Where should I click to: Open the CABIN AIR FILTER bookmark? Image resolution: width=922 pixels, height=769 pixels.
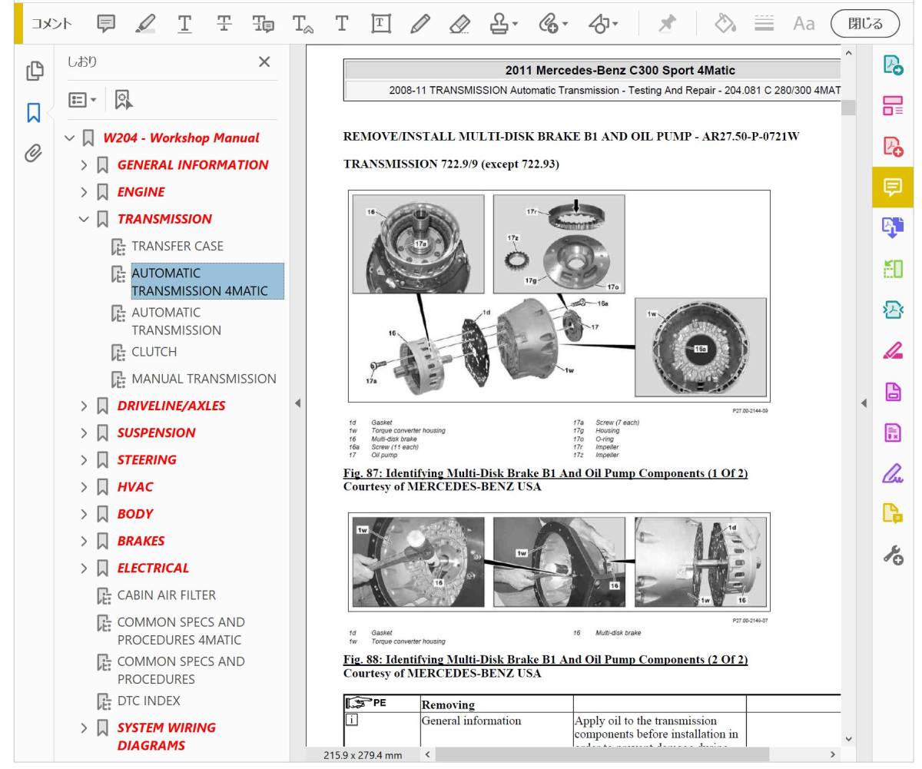pyautogui.click(x=167, y=595)
